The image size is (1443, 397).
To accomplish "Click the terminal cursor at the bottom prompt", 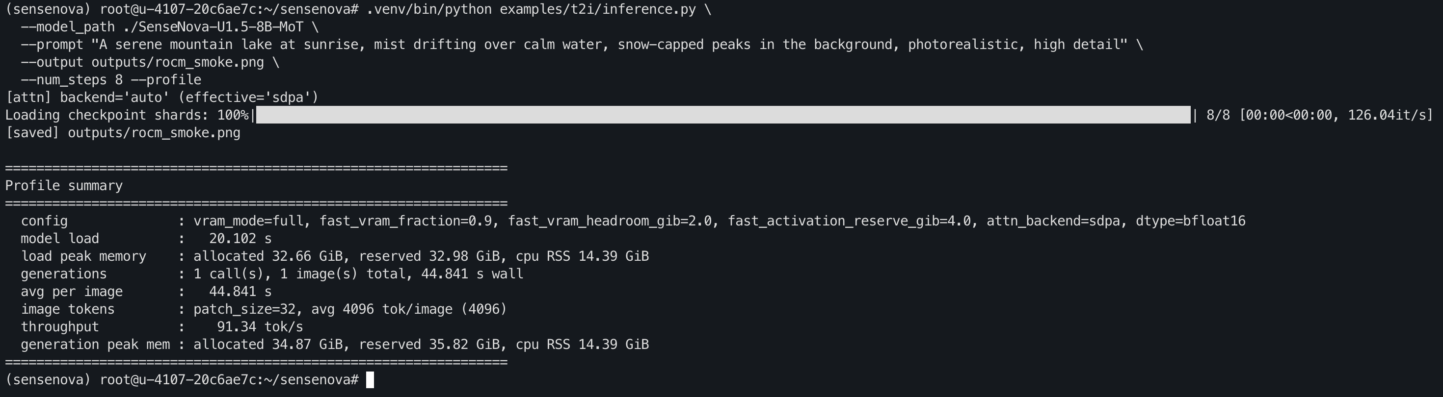I will point(370,380).
